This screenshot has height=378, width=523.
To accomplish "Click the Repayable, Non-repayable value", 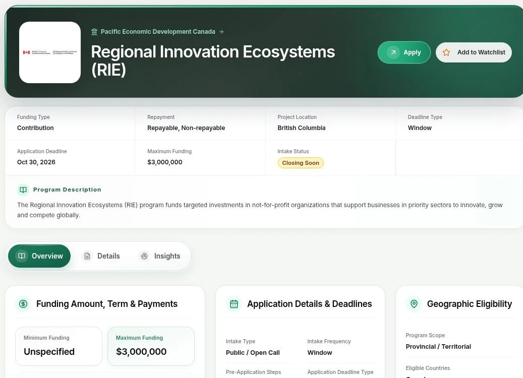I will tap(186, 128).
